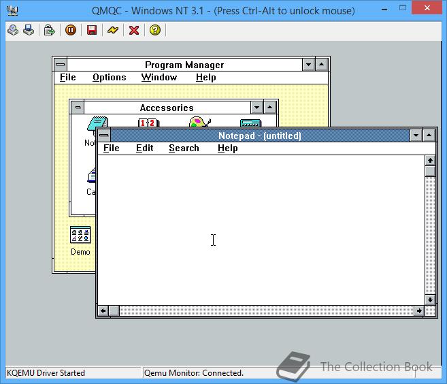Viewport: 447px width, 384px height.
Task: Click the Notepad icon in Accessories
Action: 97,123
